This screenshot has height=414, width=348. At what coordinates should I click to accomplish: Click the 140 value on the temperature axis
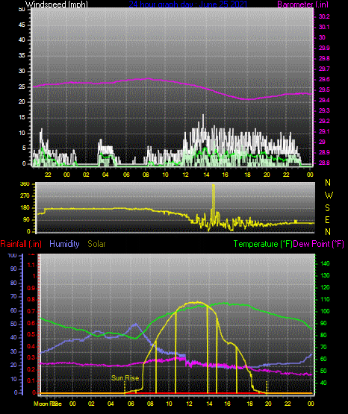325,263
